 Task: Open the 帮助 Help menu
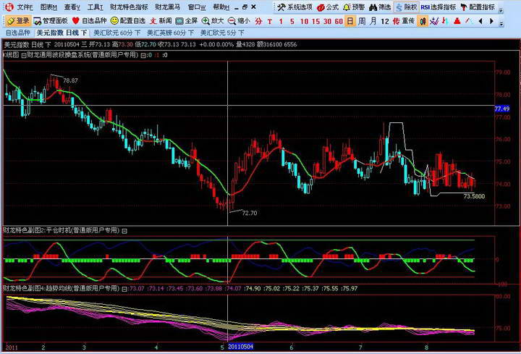[x=221, y=7]
